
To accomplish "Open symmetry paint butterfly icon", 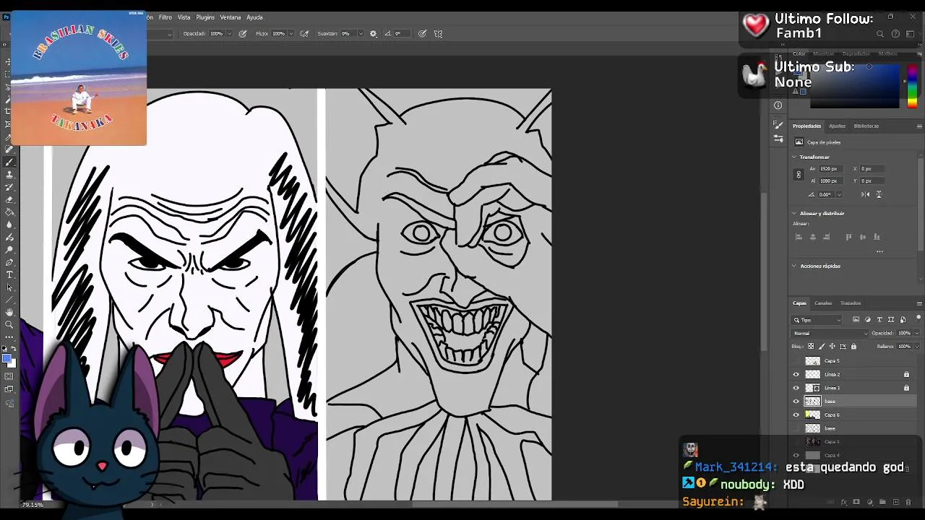I will 438,33.
